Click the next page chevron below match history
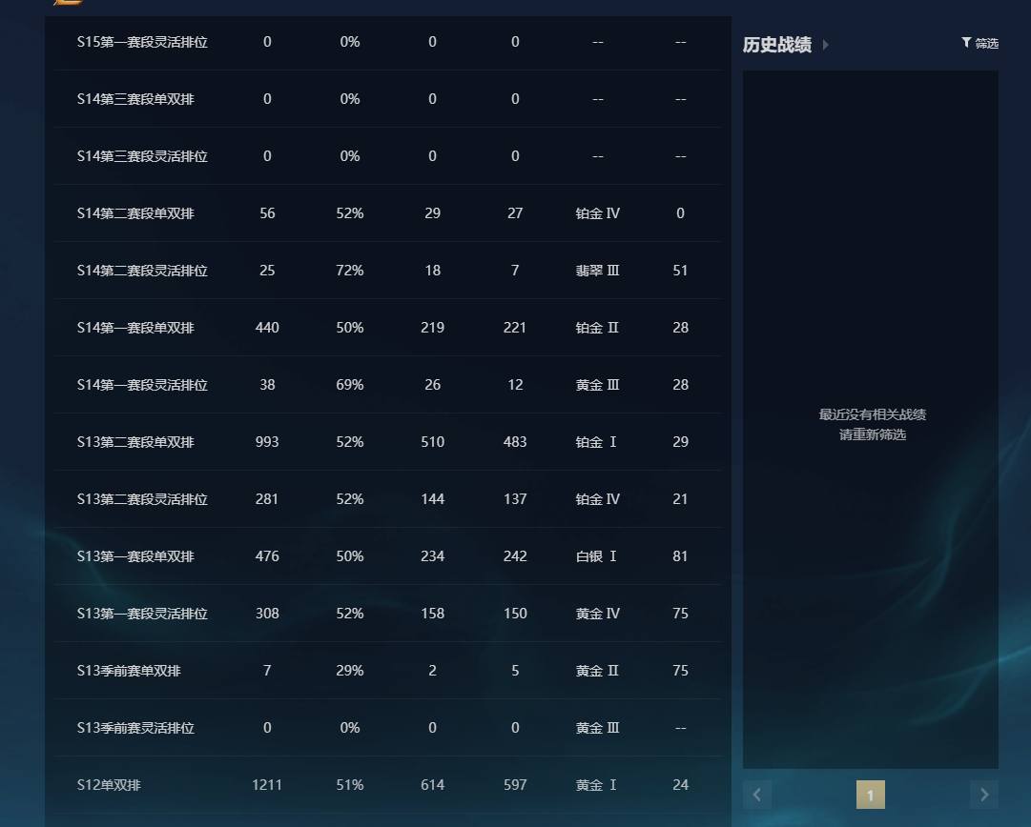 click(x=983, y=794)
